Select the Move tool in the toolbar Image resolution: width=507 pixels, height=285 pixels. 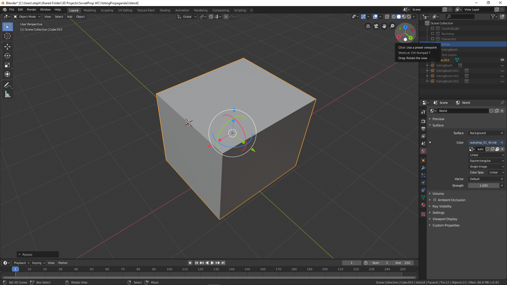click(x=7, y=47)
